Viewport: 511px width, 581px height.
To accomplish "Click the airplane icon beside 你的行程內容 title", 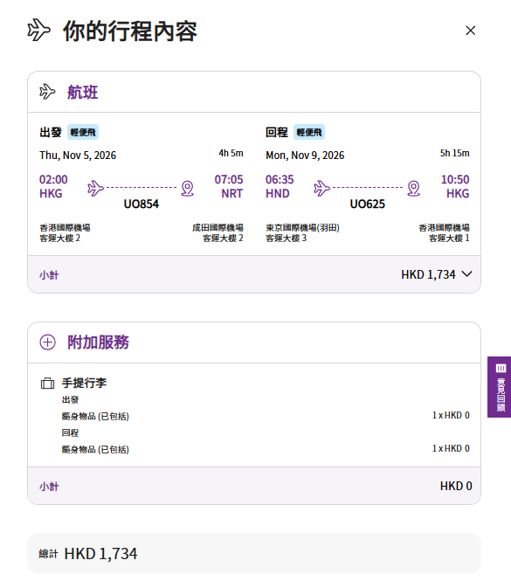I will point(38,30).
